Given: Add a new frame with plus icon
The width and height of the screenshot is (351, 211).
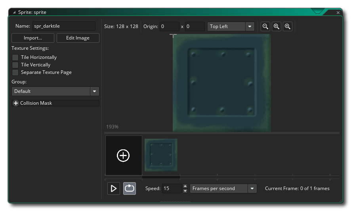Looking at the screenshot, I should coord(123,155).
